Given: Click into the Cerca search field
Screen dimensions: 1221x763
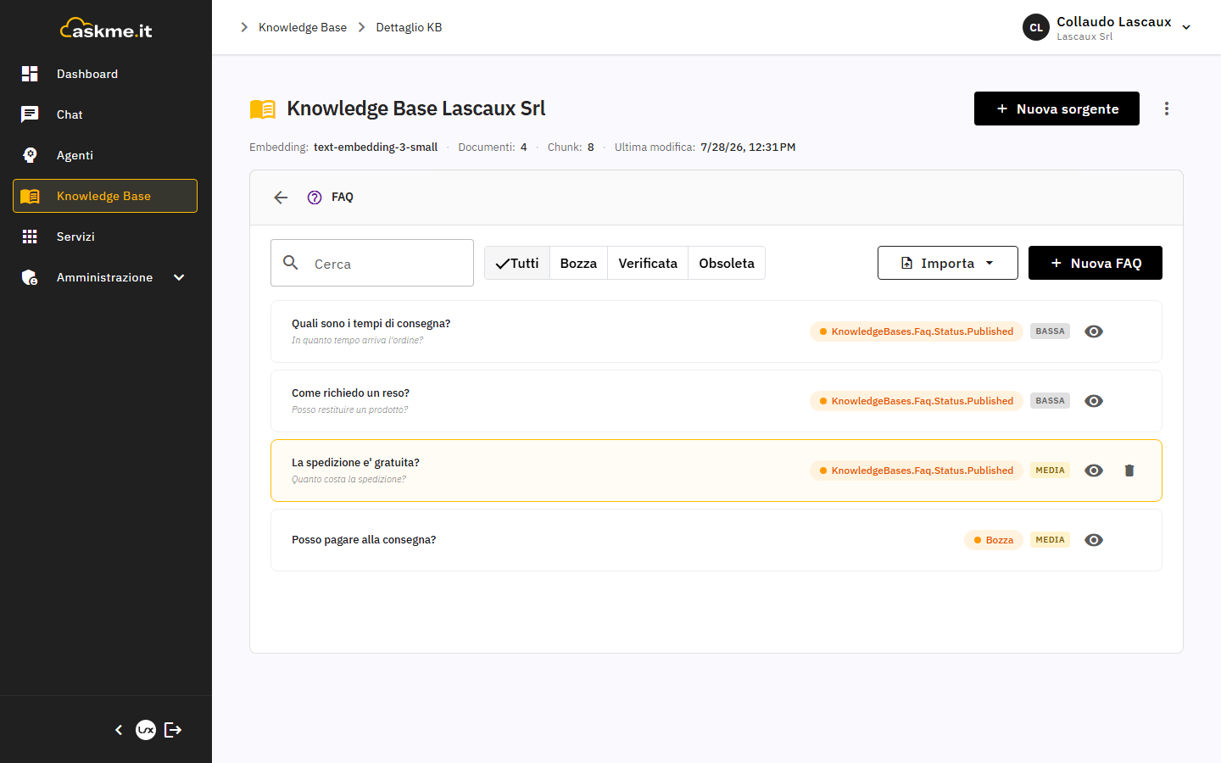Looking at the screenshot, I should [x=372, y=263].
